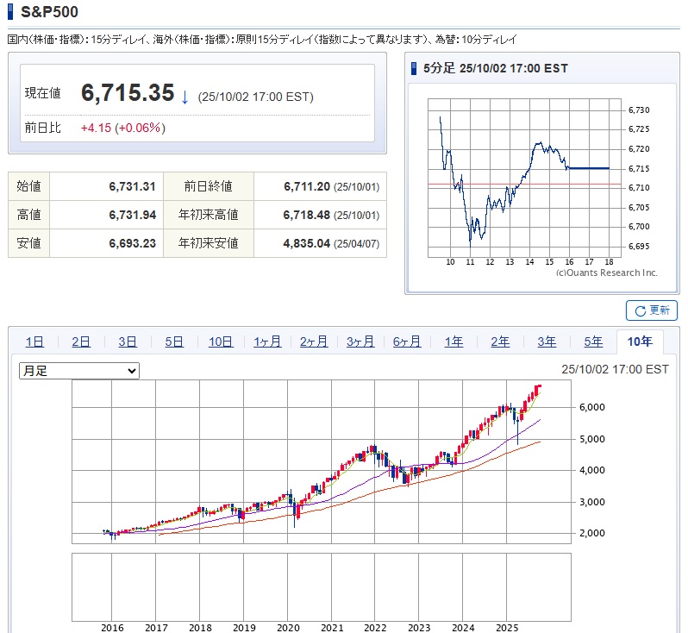Image resolution: width=688 pixels, height=633 pixels.
Task: Switch to the 3日 range tab
Action: [128, 342]
